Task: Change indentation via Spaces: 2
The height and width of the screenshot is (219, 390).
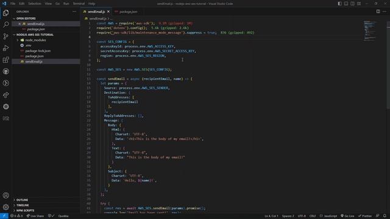Action: coord(288,216)
